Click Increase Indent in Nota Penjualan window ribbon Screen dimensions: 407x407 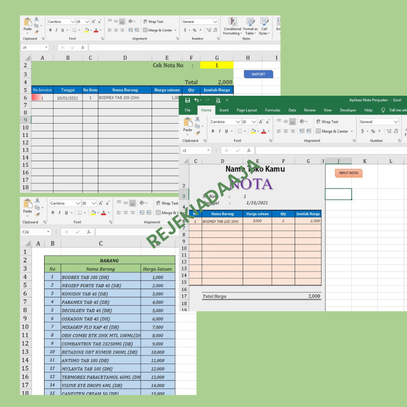coord(308,131)
